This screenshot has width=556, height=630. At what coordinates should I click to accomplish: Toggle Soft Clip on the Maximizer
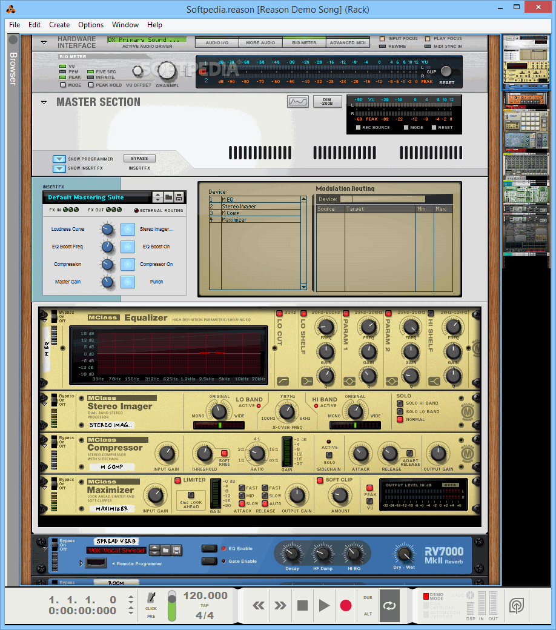click(320, 480)
